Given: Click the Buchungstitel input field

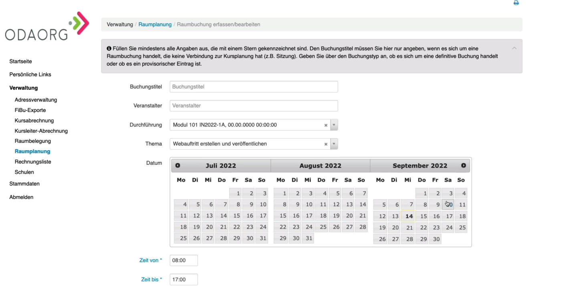Looking at the screenshot, I should (x=253, y=87).
